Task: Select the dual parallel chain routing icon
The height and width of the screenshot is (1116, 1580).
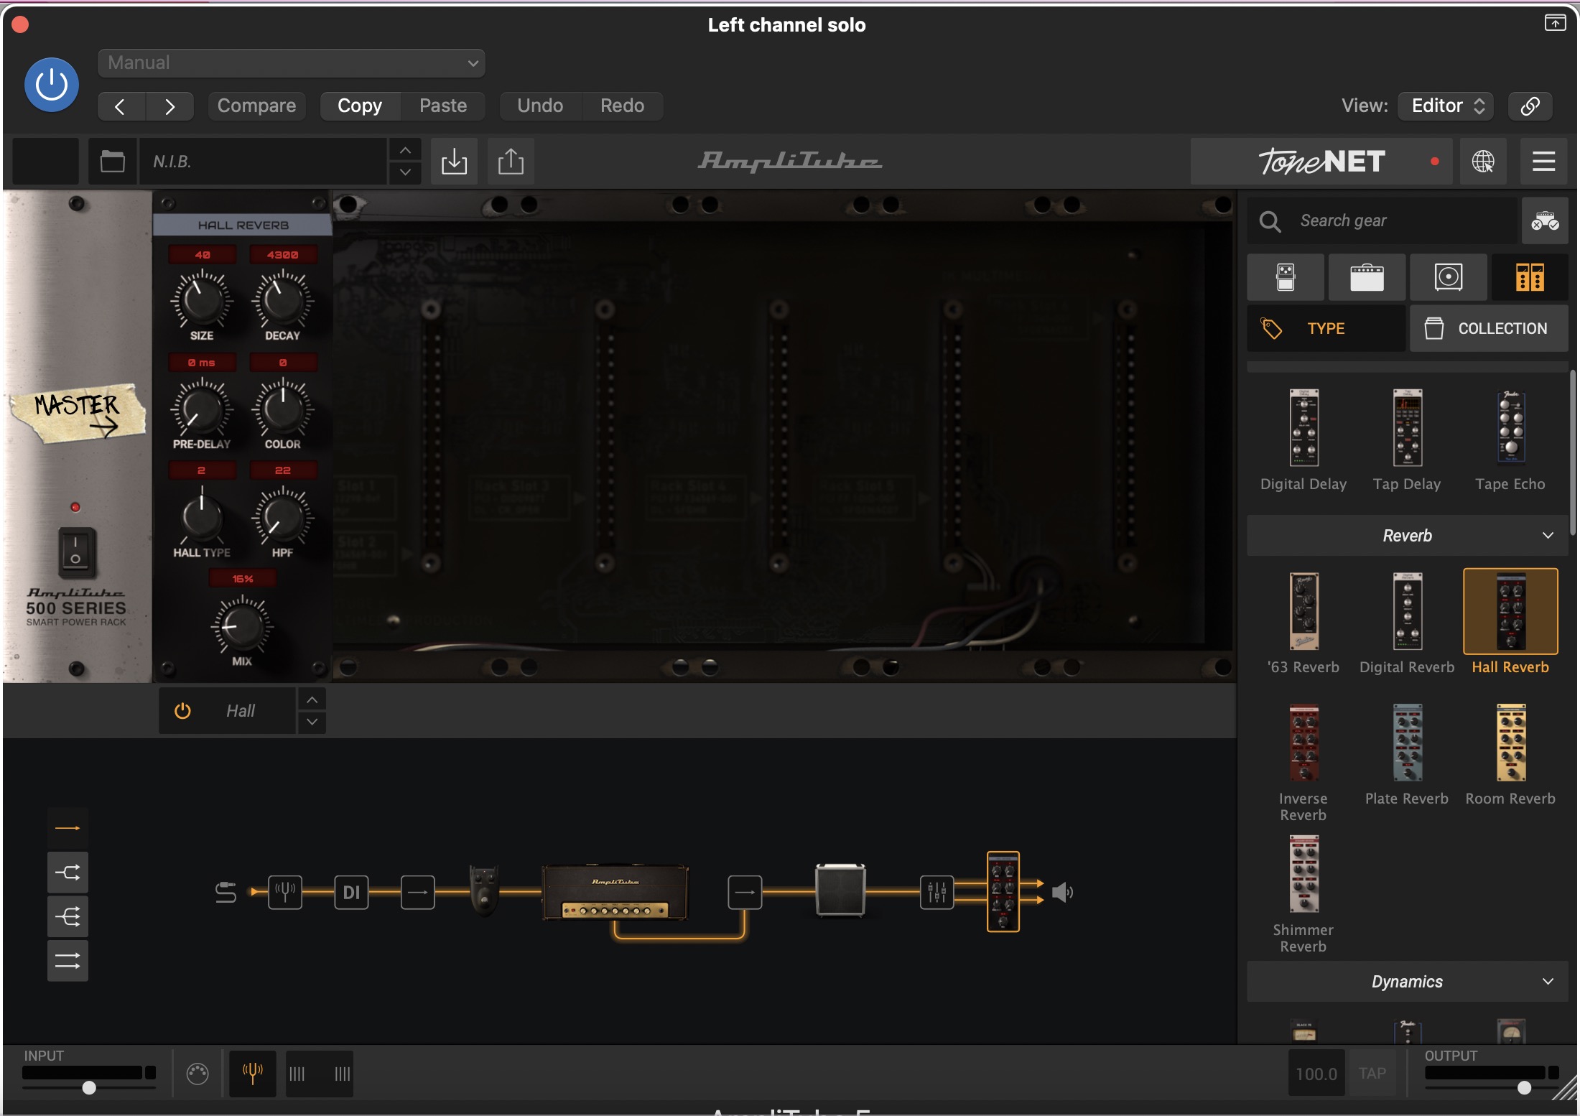Action: click(68, 961)
